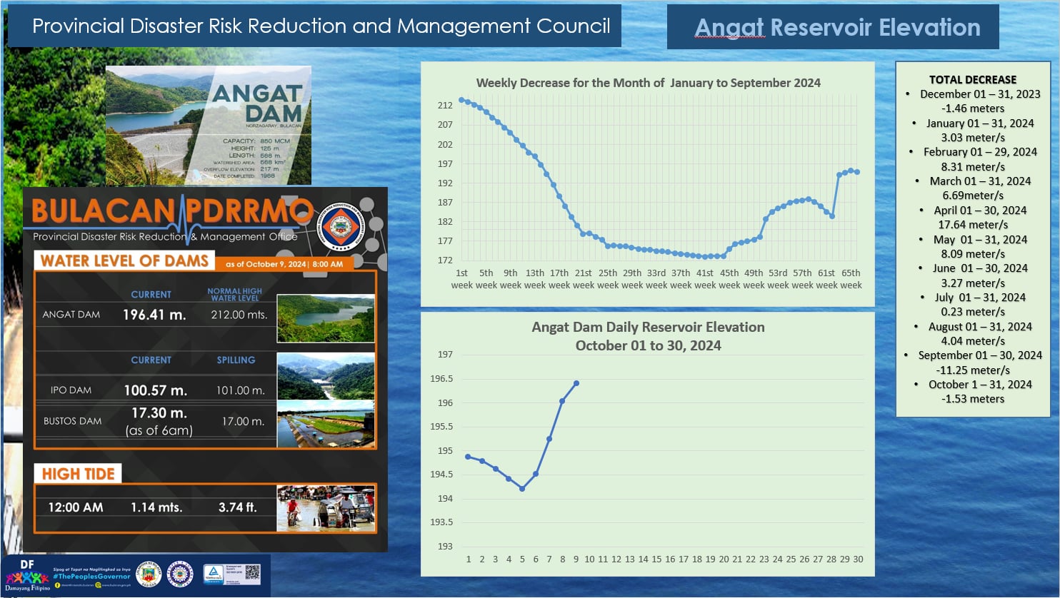
Task: Click the day 9 data point on daily chart
Action: (x=576, y=383)
